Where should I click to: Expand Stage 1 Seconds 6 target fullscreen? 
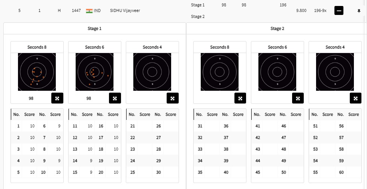coord(115,98)
